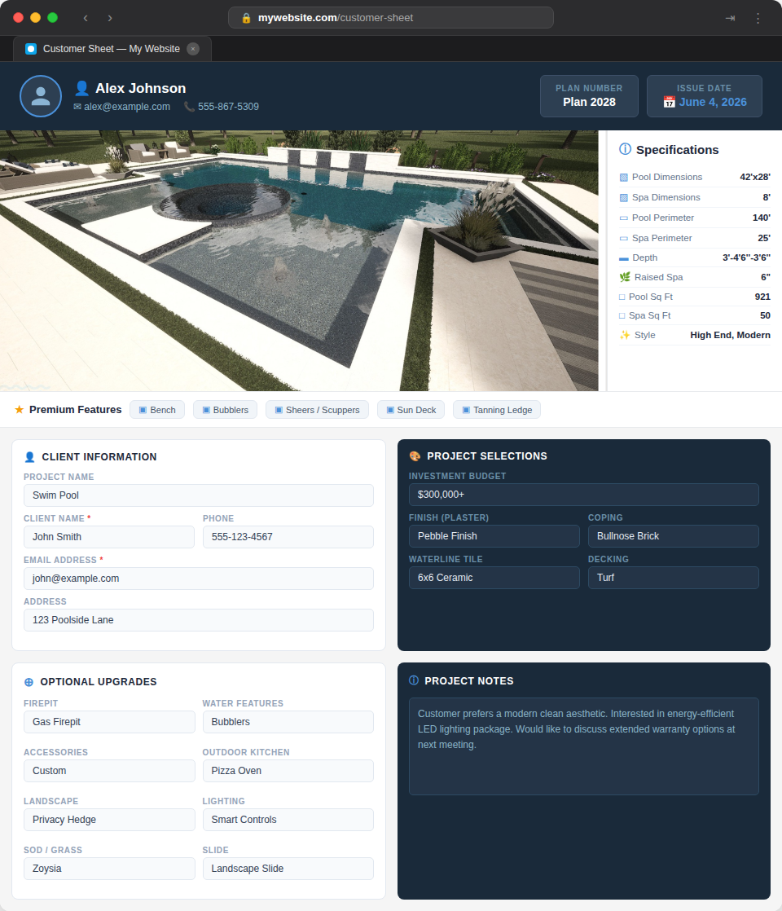Click the Raised Spa leaf icon

point(625,277)
